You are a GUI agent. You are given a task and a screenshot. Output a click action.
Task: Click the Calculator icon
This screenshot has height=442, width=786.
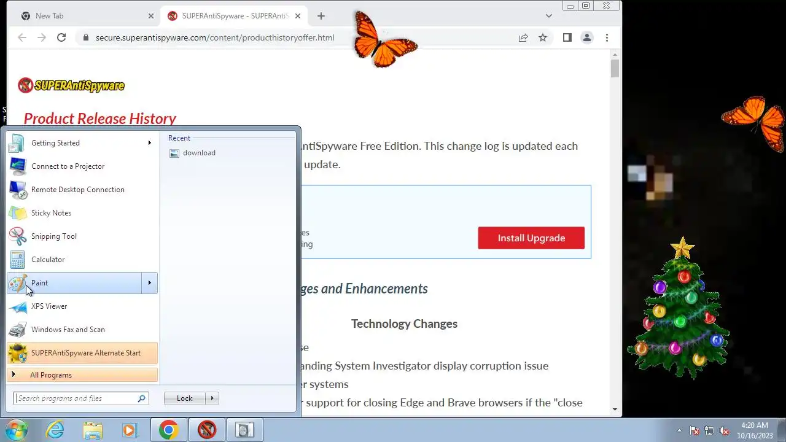(17, 260)
